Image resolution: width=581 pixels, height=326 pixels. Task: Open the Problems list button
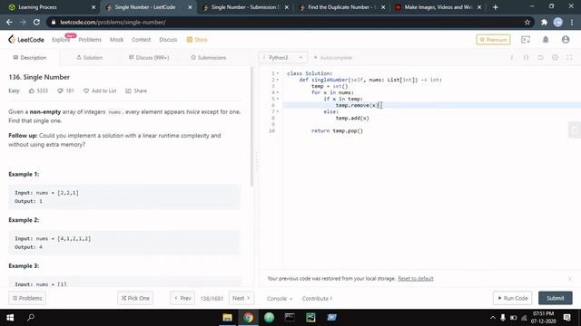point(27,298)
